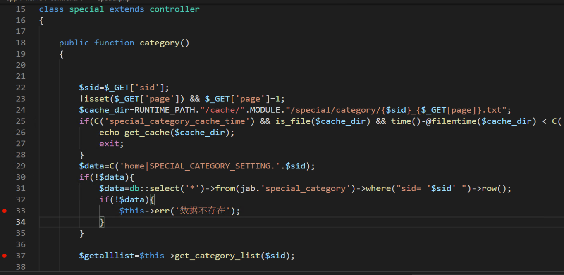Select the active line number 34
564x275 pixels.
[x=21, y=222]
